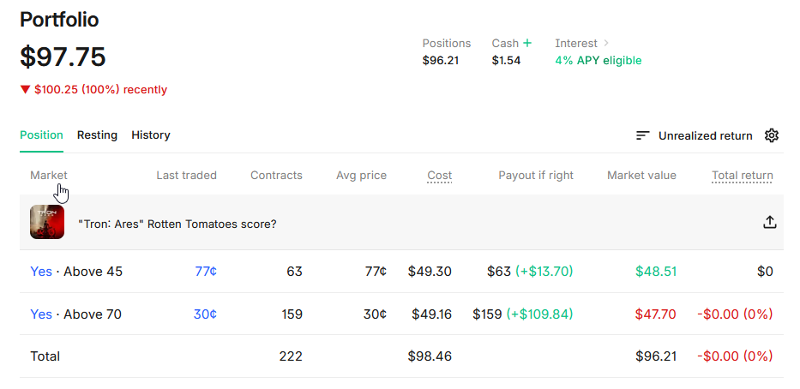Click the settings gear icon
Image resolution: width=800 pixels, height=389 pixels.
(772, 135)
